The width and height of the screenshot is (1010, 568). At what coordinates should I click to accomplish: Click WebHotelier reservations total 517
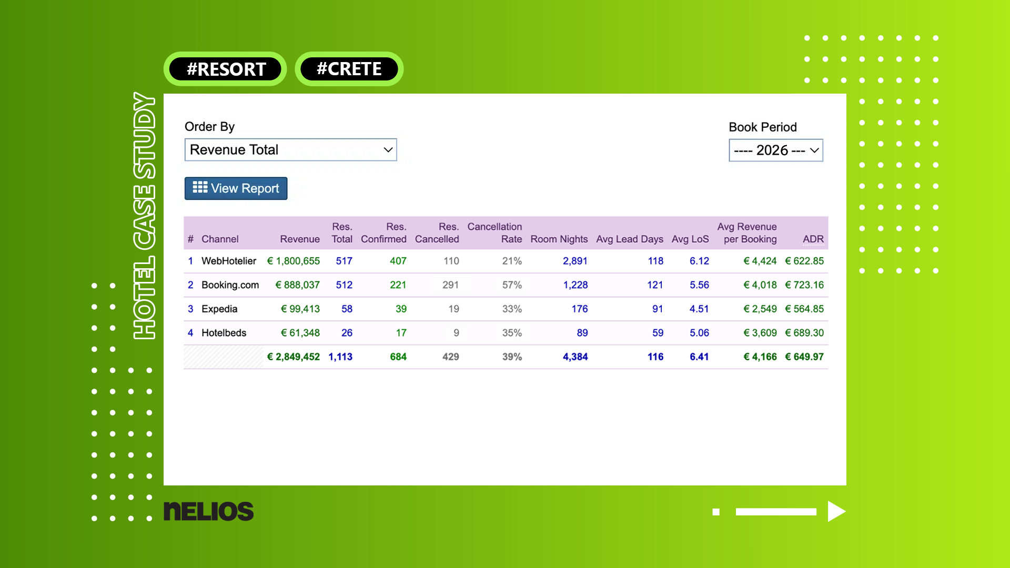coord(344,261)
